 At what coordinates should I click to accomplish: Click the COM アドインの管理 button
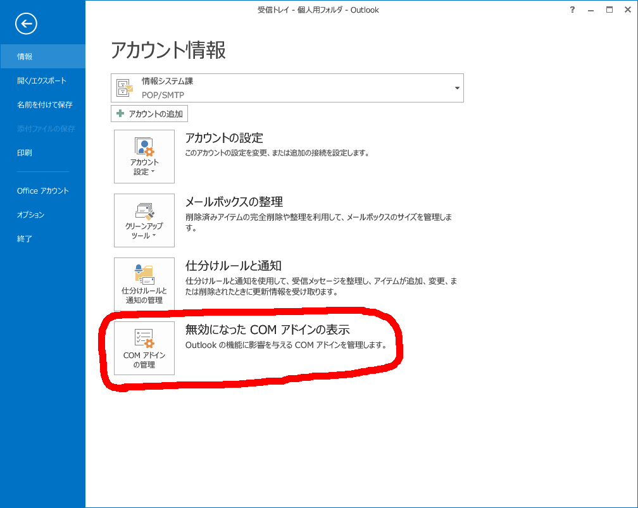[x=144, y=348]
